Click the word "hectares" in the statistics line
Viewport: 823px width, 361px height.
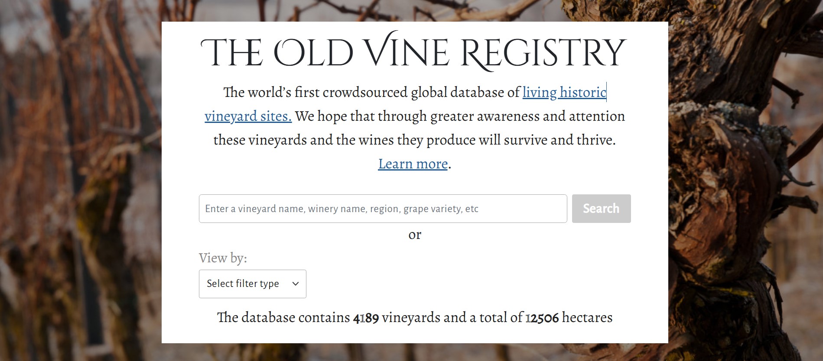point(587,318)
